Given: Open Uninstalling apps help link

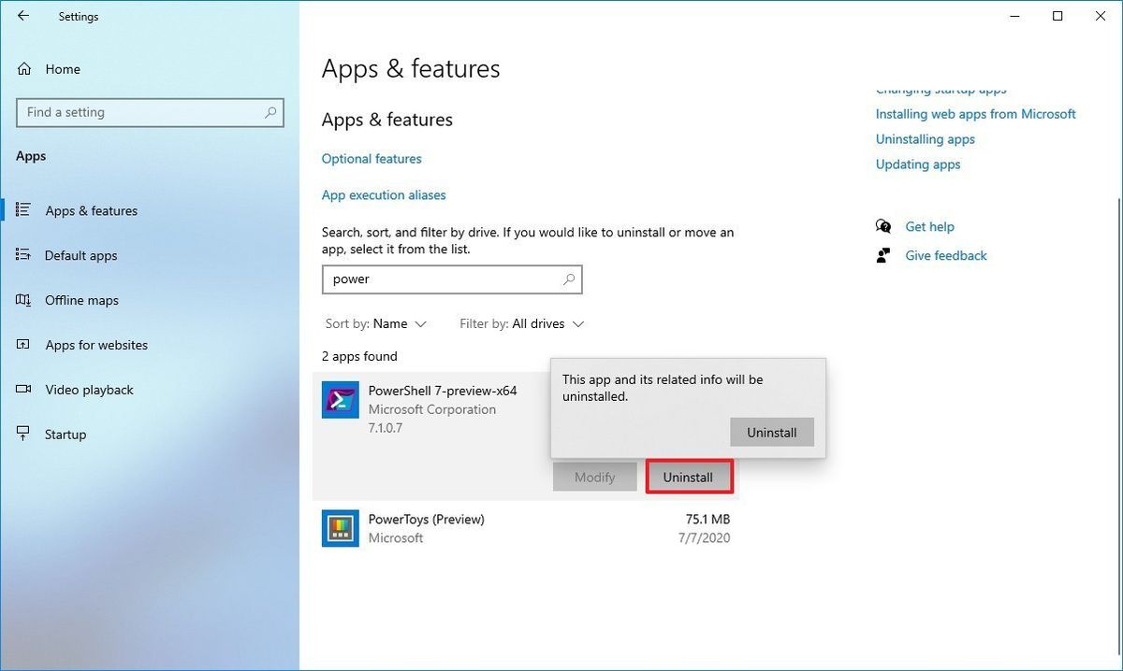Looking at the screenshot, I should [926, 139].
